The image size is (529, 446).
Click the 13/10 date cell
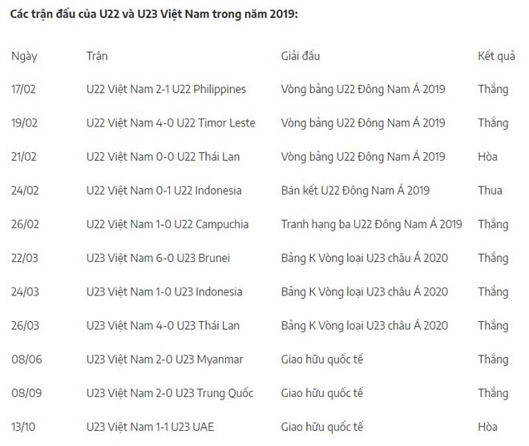24,427
